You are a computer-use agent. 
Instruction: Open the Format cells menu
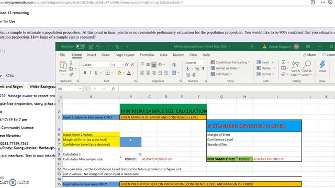pyautogui.click(x=265, y=74)
